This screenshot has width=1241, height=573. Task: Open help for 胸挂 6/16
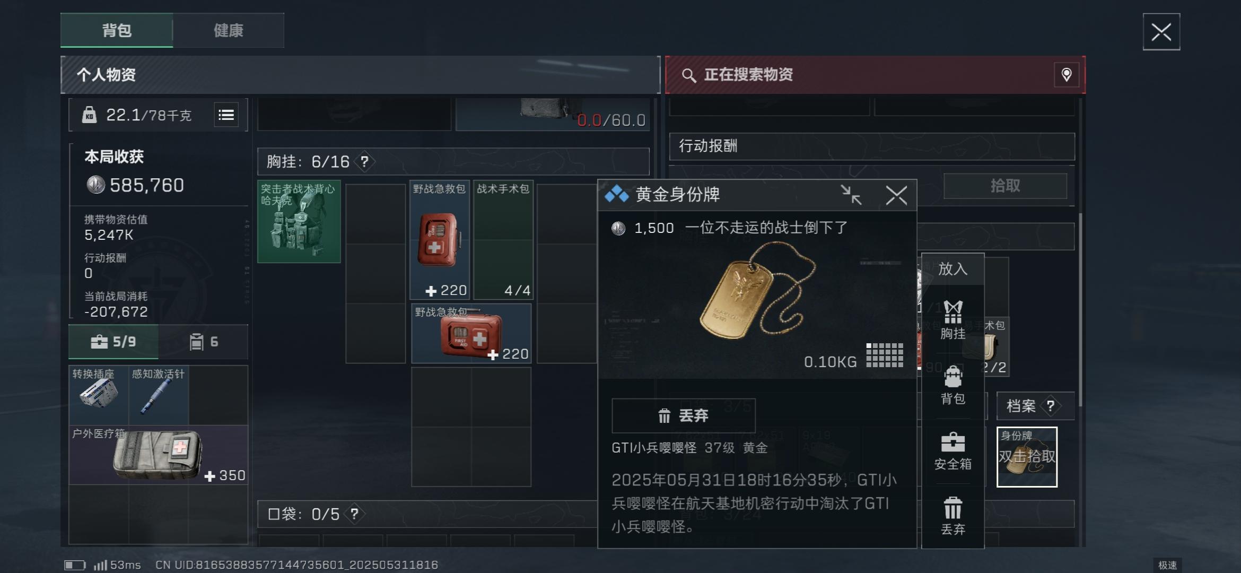click(364, 161)
